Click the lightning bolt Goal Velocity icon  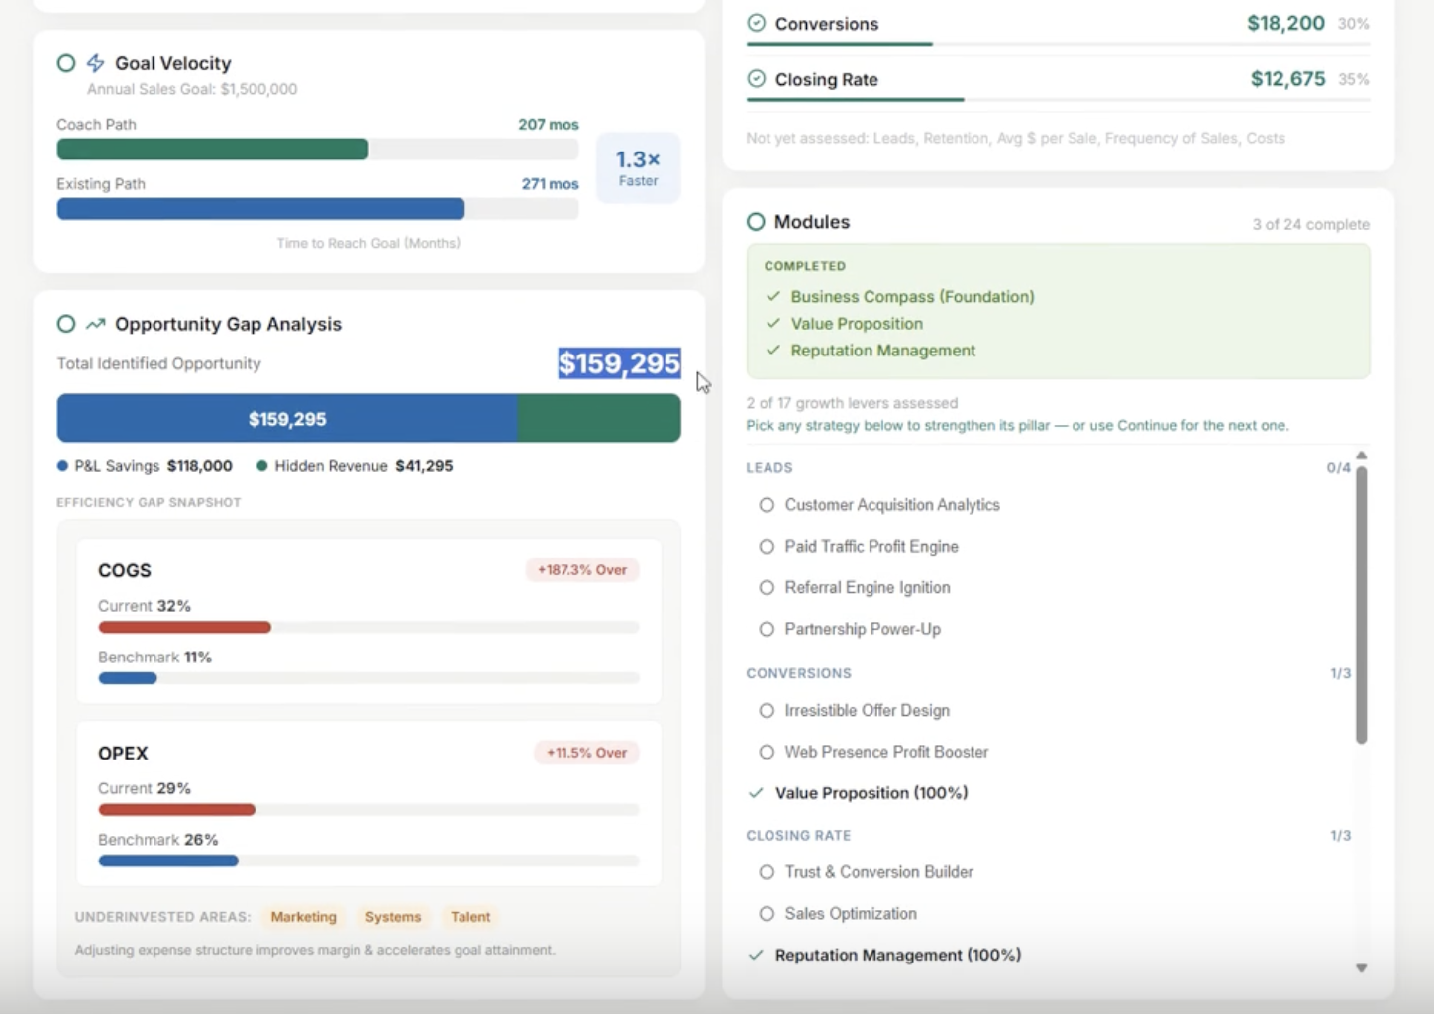pyautogui.click(x=96, y=63)
